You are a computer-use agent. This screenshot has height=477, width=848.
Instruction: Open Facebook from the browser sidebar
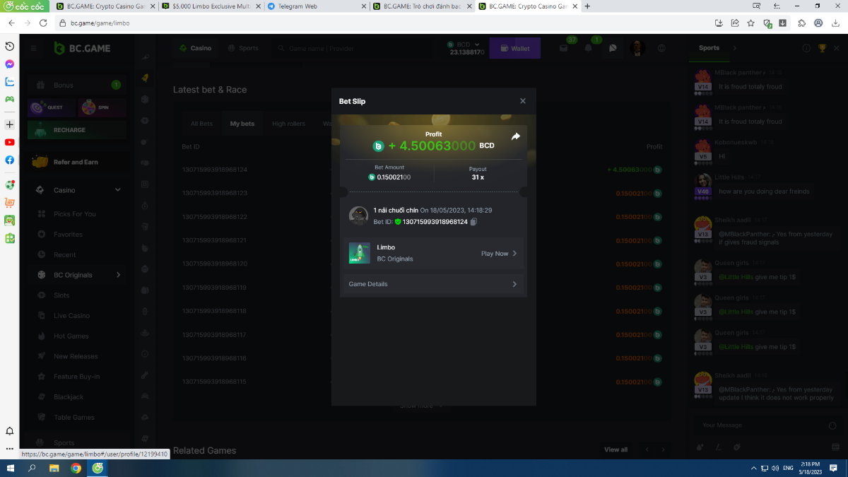pos(10,160)
